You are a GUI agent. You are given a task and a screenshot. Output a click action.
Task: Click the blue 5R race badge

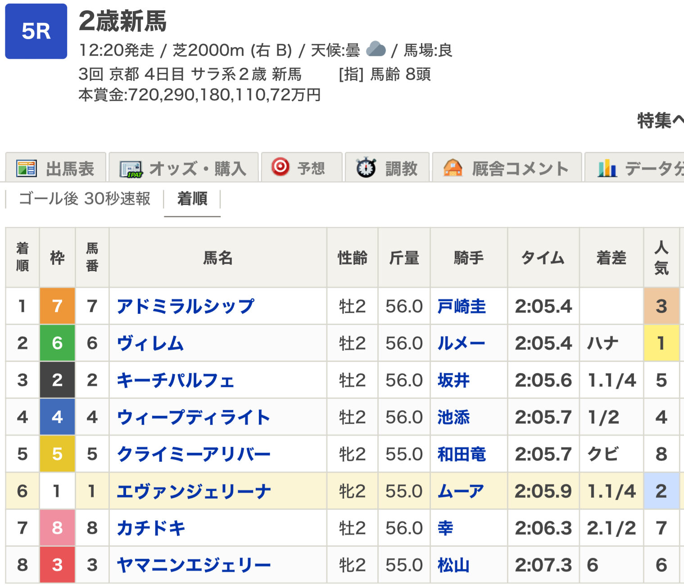point(36,31)
